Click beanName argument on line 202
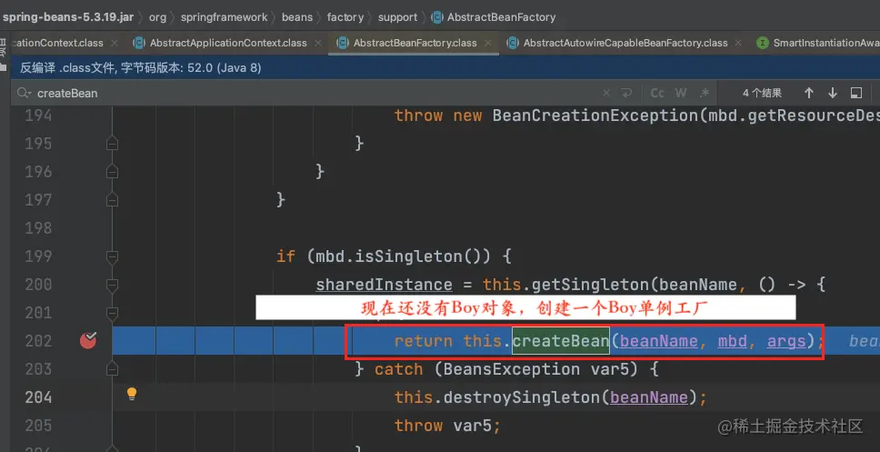 (659, 341)
